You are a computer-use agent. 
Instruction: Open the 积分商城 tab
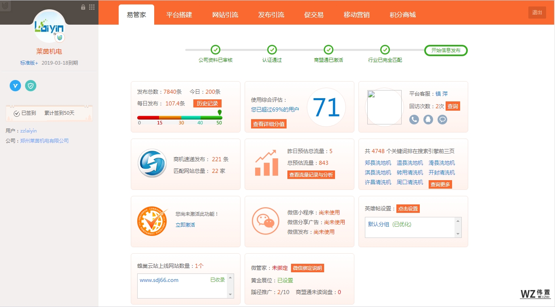(x=402, y=15)
